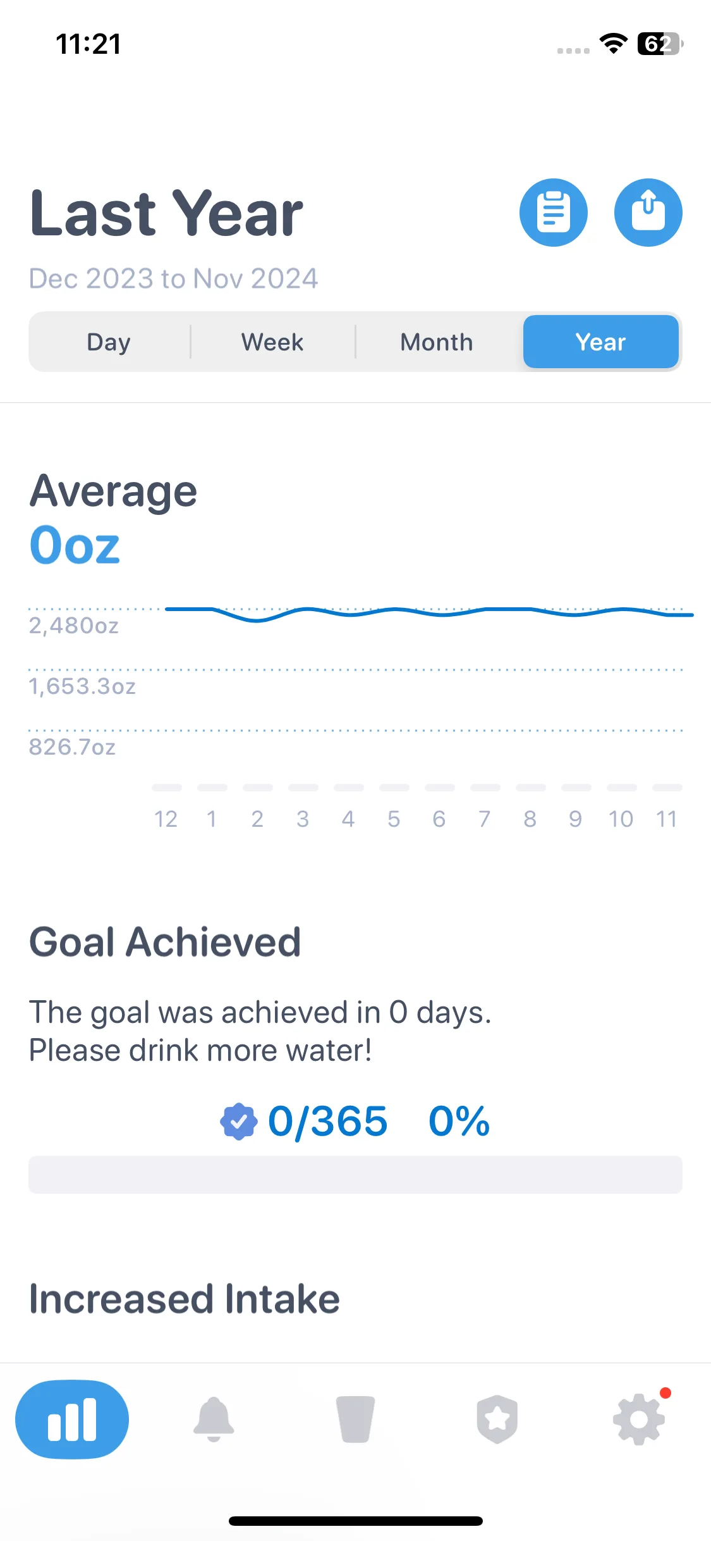This screenshot has width=711, height=1541.
Task: Tap the 0/365 goal count
Action: tap(327, 1122)
